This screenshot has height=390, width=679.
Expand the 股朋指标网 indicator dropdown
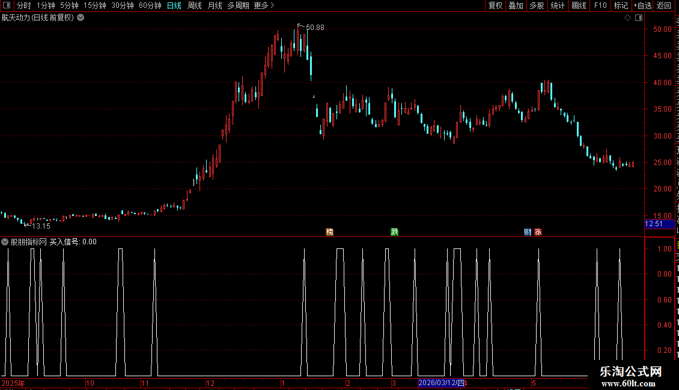[5, 242]
